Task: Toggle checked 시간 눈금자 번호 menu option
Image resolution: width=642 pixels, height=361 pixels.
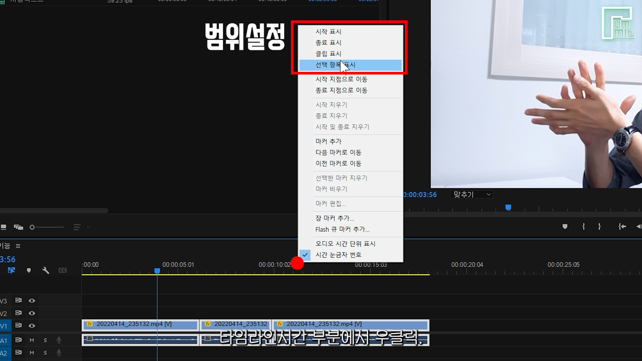Action: (338, 255)
